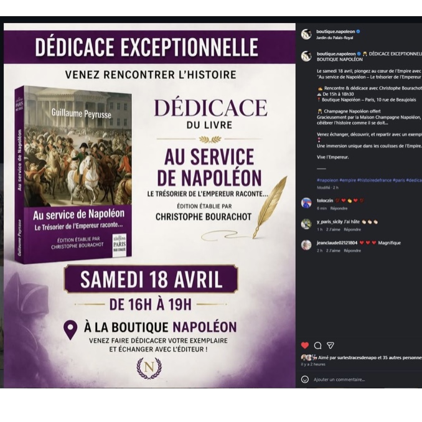Screen dimensions: 422x422
Task: Open the dédicace poster image
Action: pyautogui.click(x=149, y=205)
